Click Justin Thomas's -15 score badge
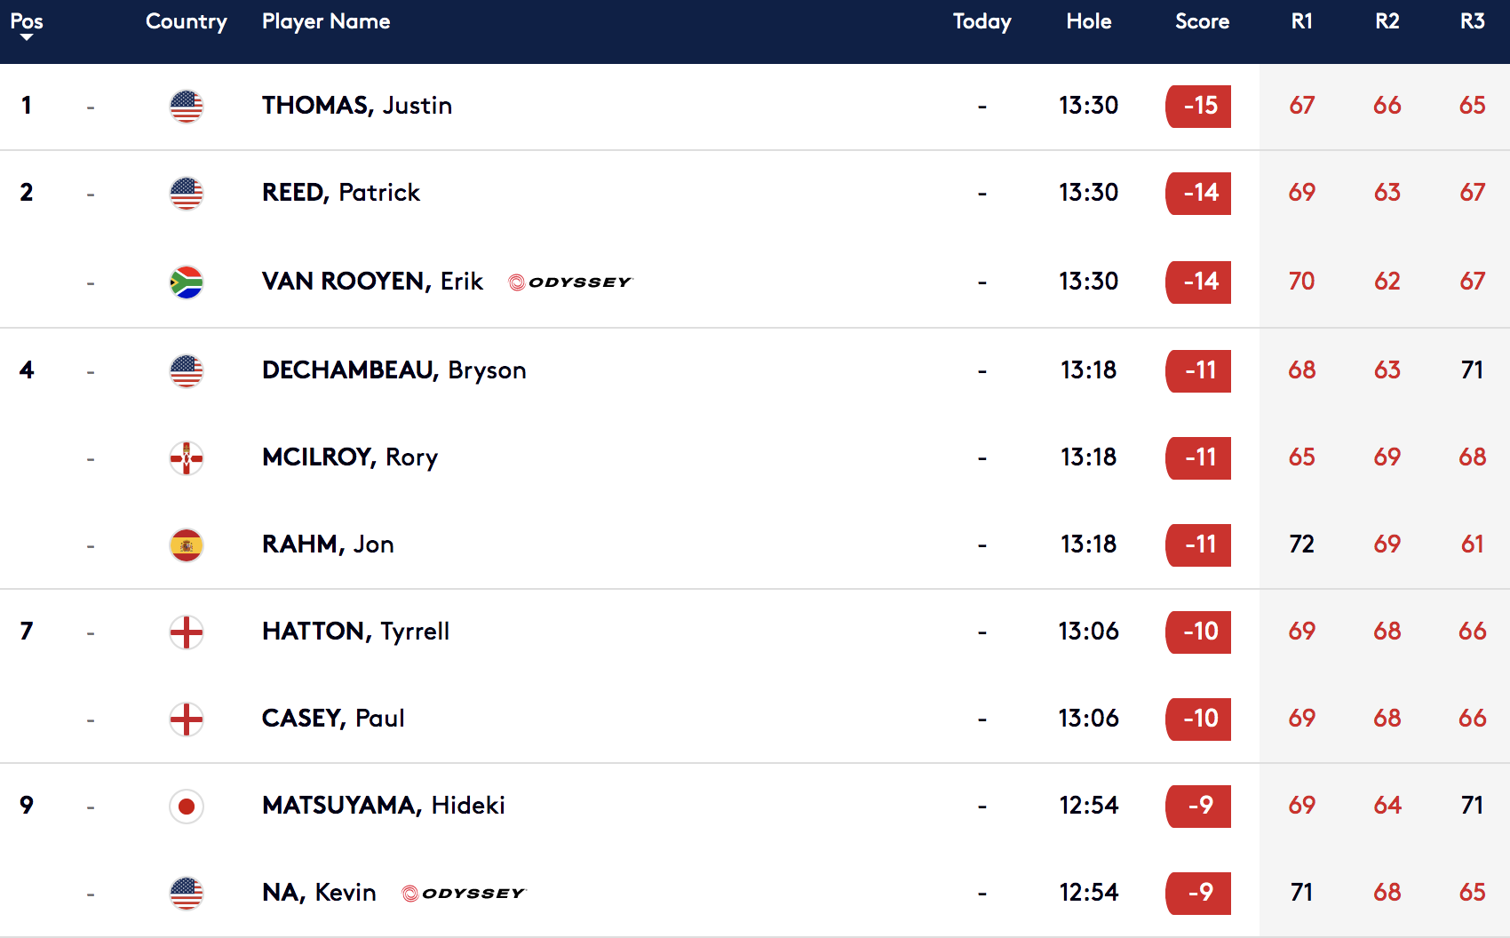This screenshot has width=1510, height=938. click(1198, 107)
